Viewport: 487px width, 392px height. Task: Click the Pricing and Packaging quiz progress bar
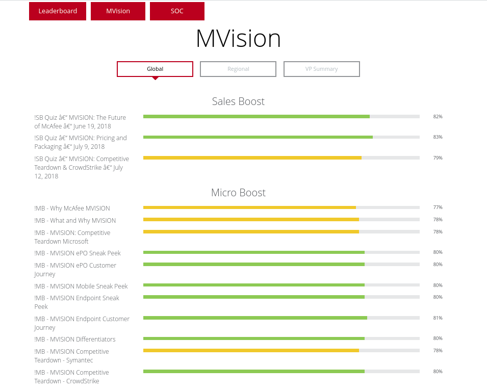[281, 137]
